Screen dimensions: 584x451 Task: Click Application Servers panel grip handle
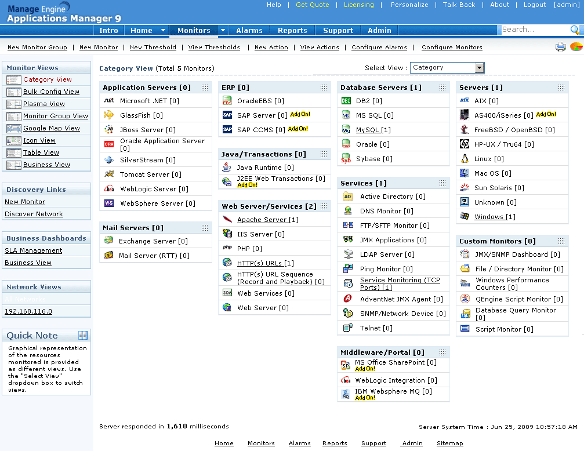205,87
